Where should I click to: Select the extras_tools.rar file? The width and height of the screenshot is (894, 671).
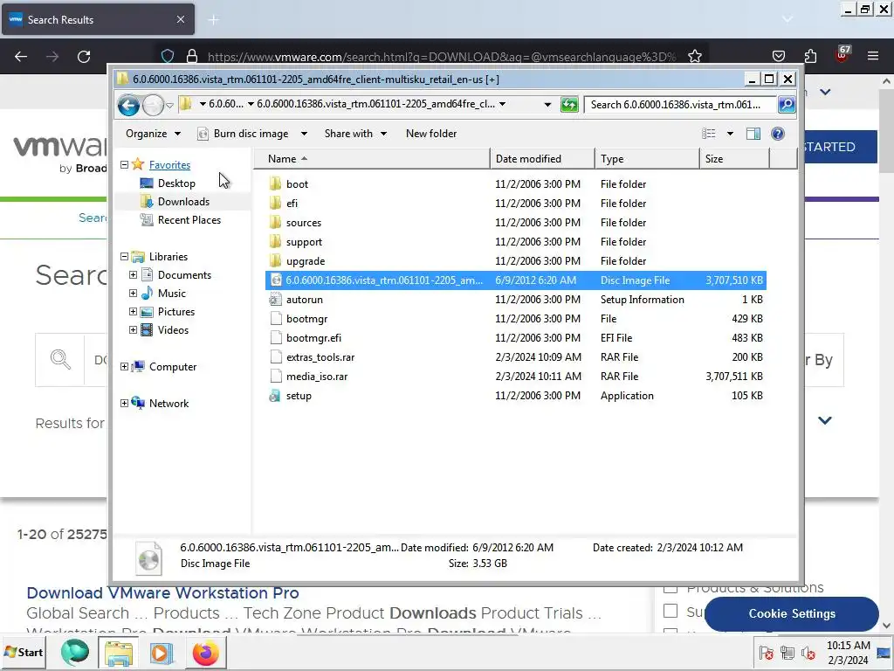tap(516, 357)
